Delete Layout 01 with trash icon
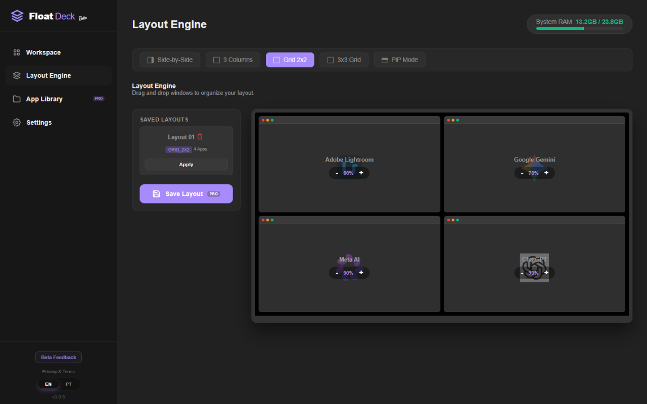The width and height of the screenshot is (647, 404). click(x=200, y=137)
